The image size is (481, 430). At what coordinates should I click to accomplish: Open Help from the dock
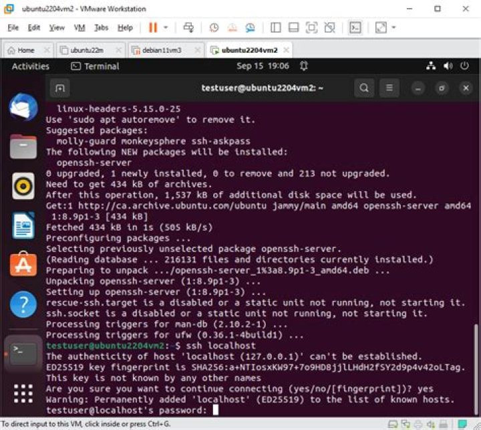point(23,304)
